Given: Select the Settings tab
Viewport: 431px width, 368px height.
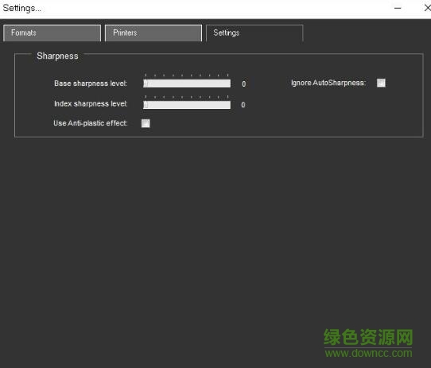Looking at the screenshot, I should click(254, 33).
